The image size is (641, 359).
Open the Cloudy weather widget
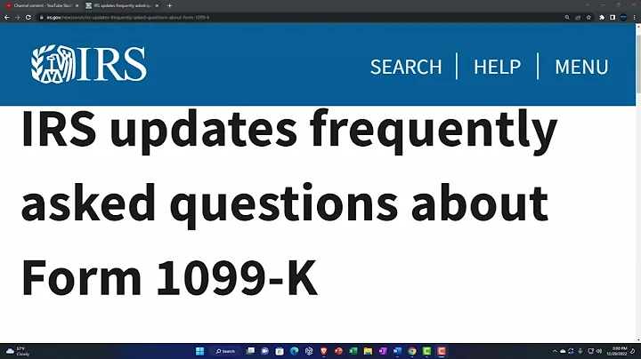coord(18,351)
